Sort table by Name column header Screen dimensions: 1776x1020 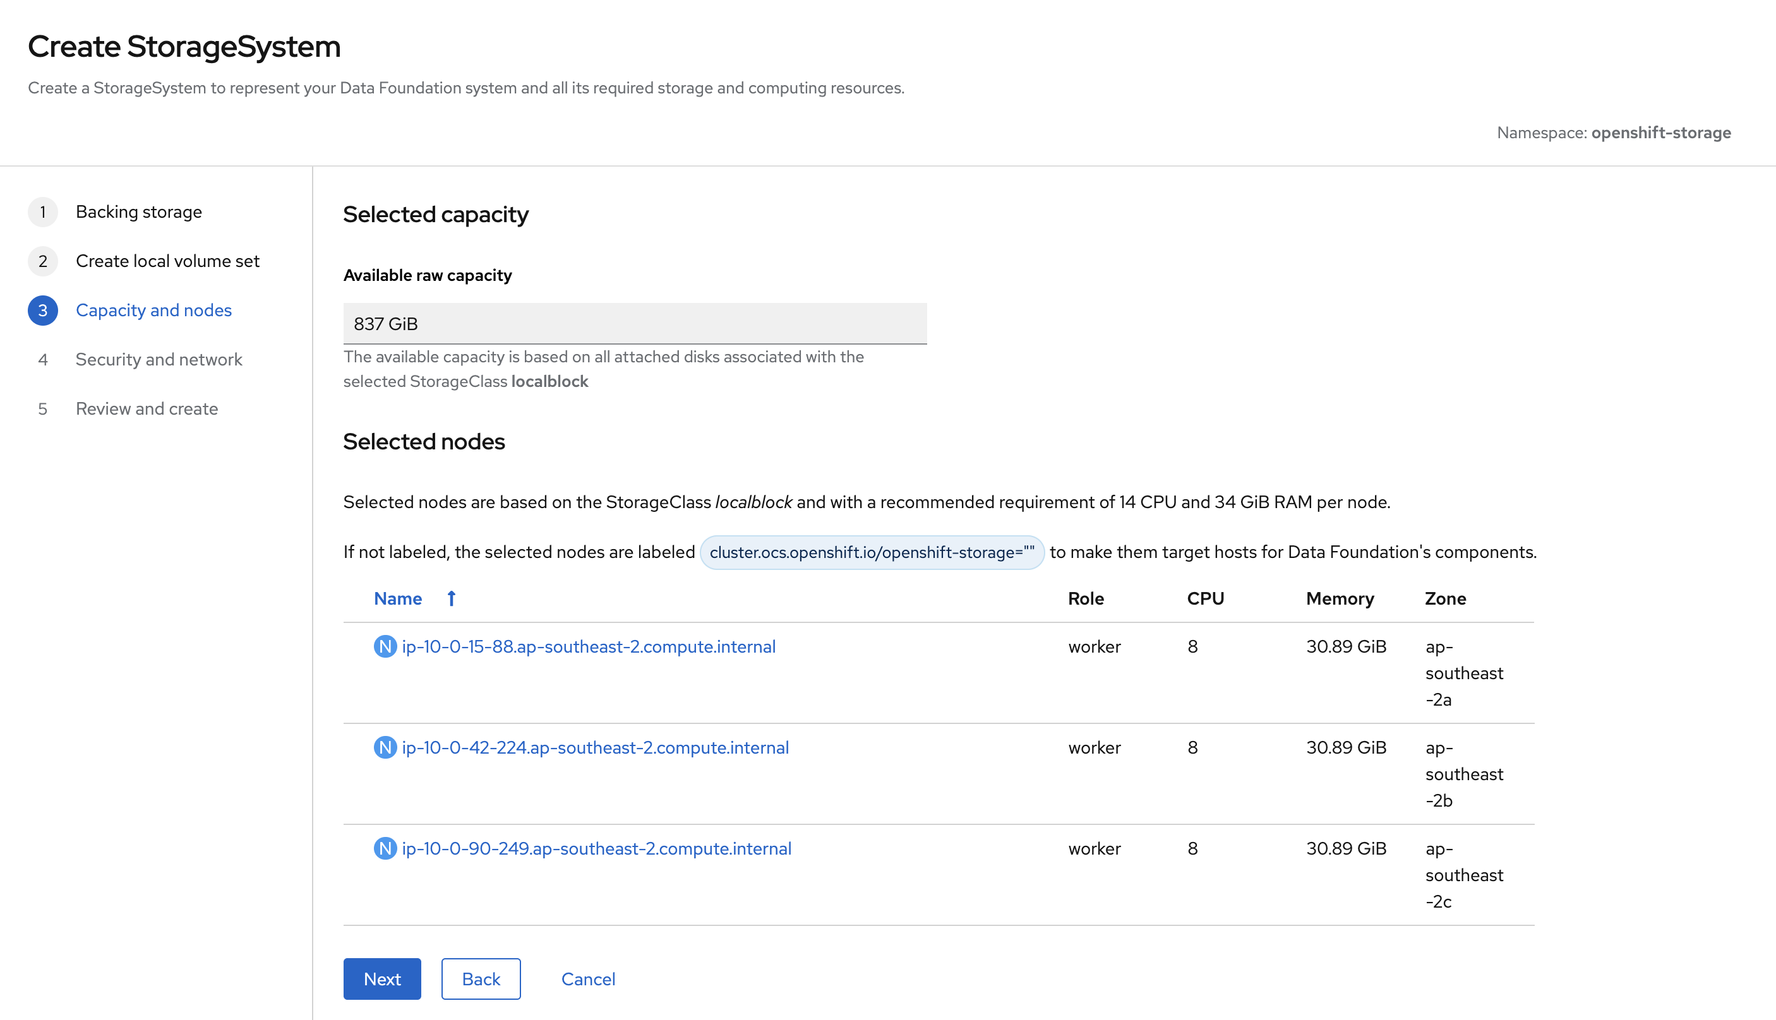coord(397,598)
